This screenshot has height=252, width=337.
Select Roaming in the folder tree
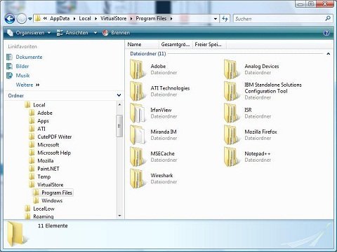pyautogui.click(x=44, y=216)
